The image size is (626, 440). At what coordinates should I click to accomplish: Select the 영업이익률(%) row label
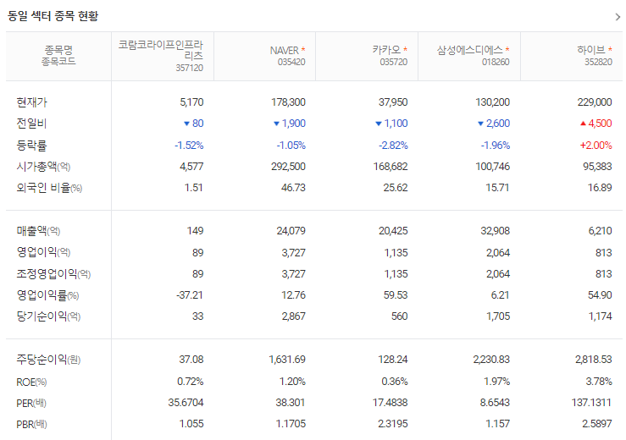point(47,295)
